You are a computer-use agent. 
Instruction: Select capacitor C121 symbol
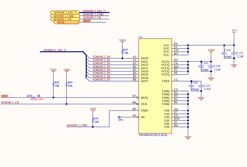[201, 86]
